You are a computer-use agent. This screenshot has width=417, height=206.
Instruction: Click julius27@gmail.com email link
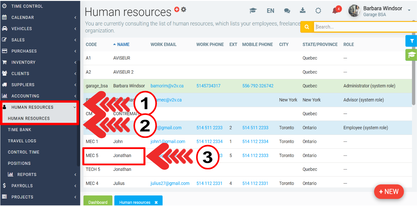(170, 183)
